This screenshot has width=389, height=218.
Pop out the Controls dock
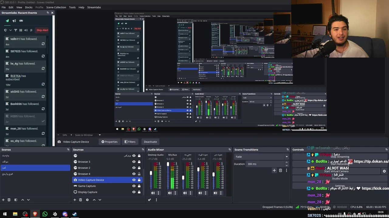click(x=386, y=150)
